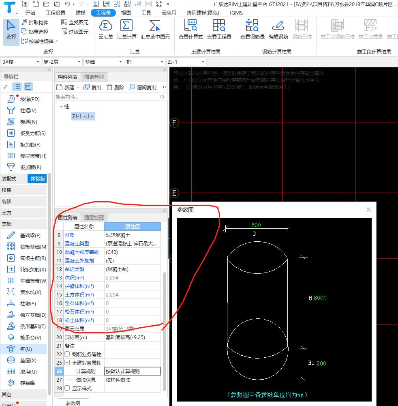Click the 混凝土强度等级 value (C40)

click(x=133, y=252)
